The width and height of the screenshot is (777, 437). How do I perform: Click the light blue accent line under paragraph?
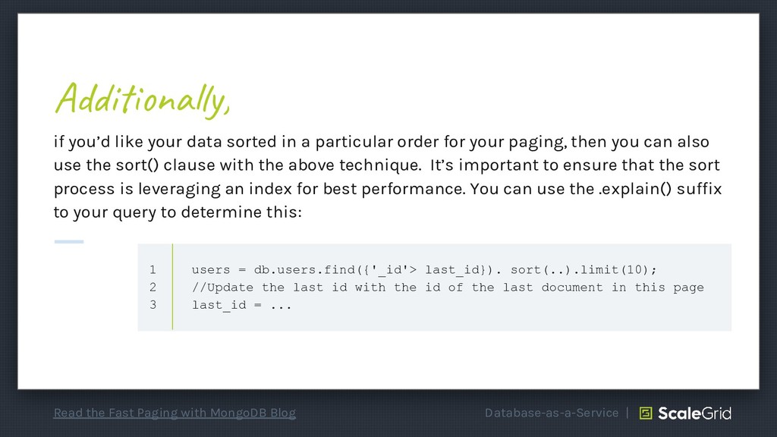(x=69, y=242)
